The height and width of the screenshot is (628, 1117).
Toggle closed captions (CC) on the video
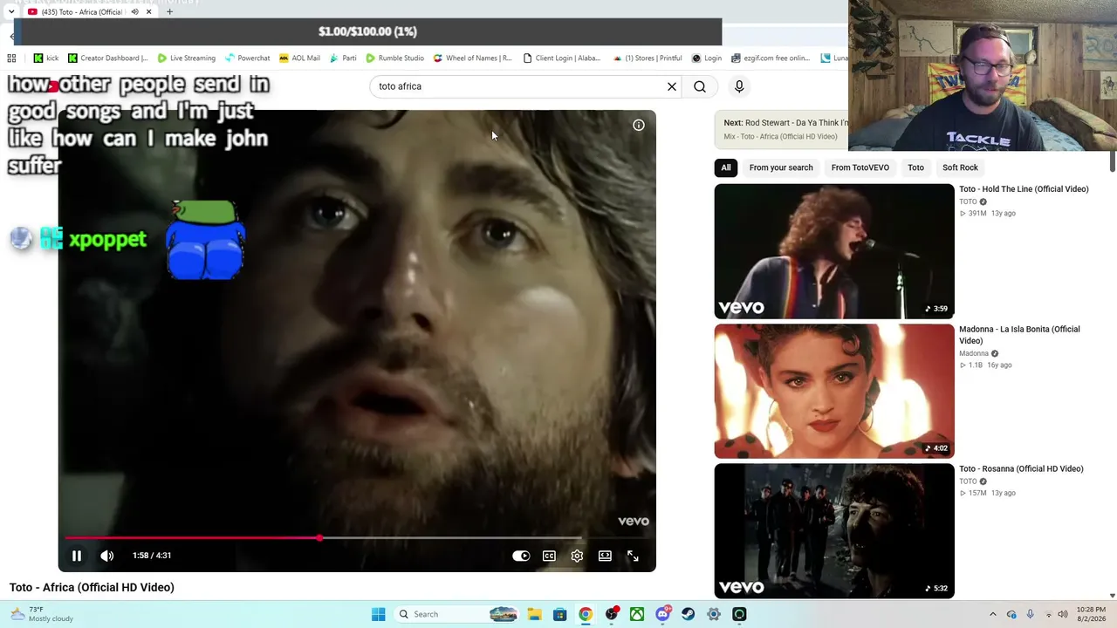coord(549,556)
